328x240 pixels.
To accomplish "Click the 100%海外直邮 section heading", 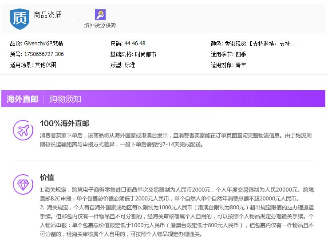I will click(x=64, y=124).
